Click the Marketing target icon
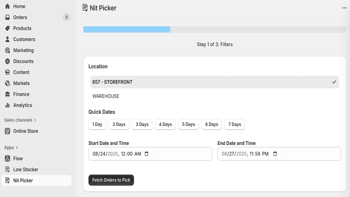Screen dimensions: 350x197 click(7, 50)
